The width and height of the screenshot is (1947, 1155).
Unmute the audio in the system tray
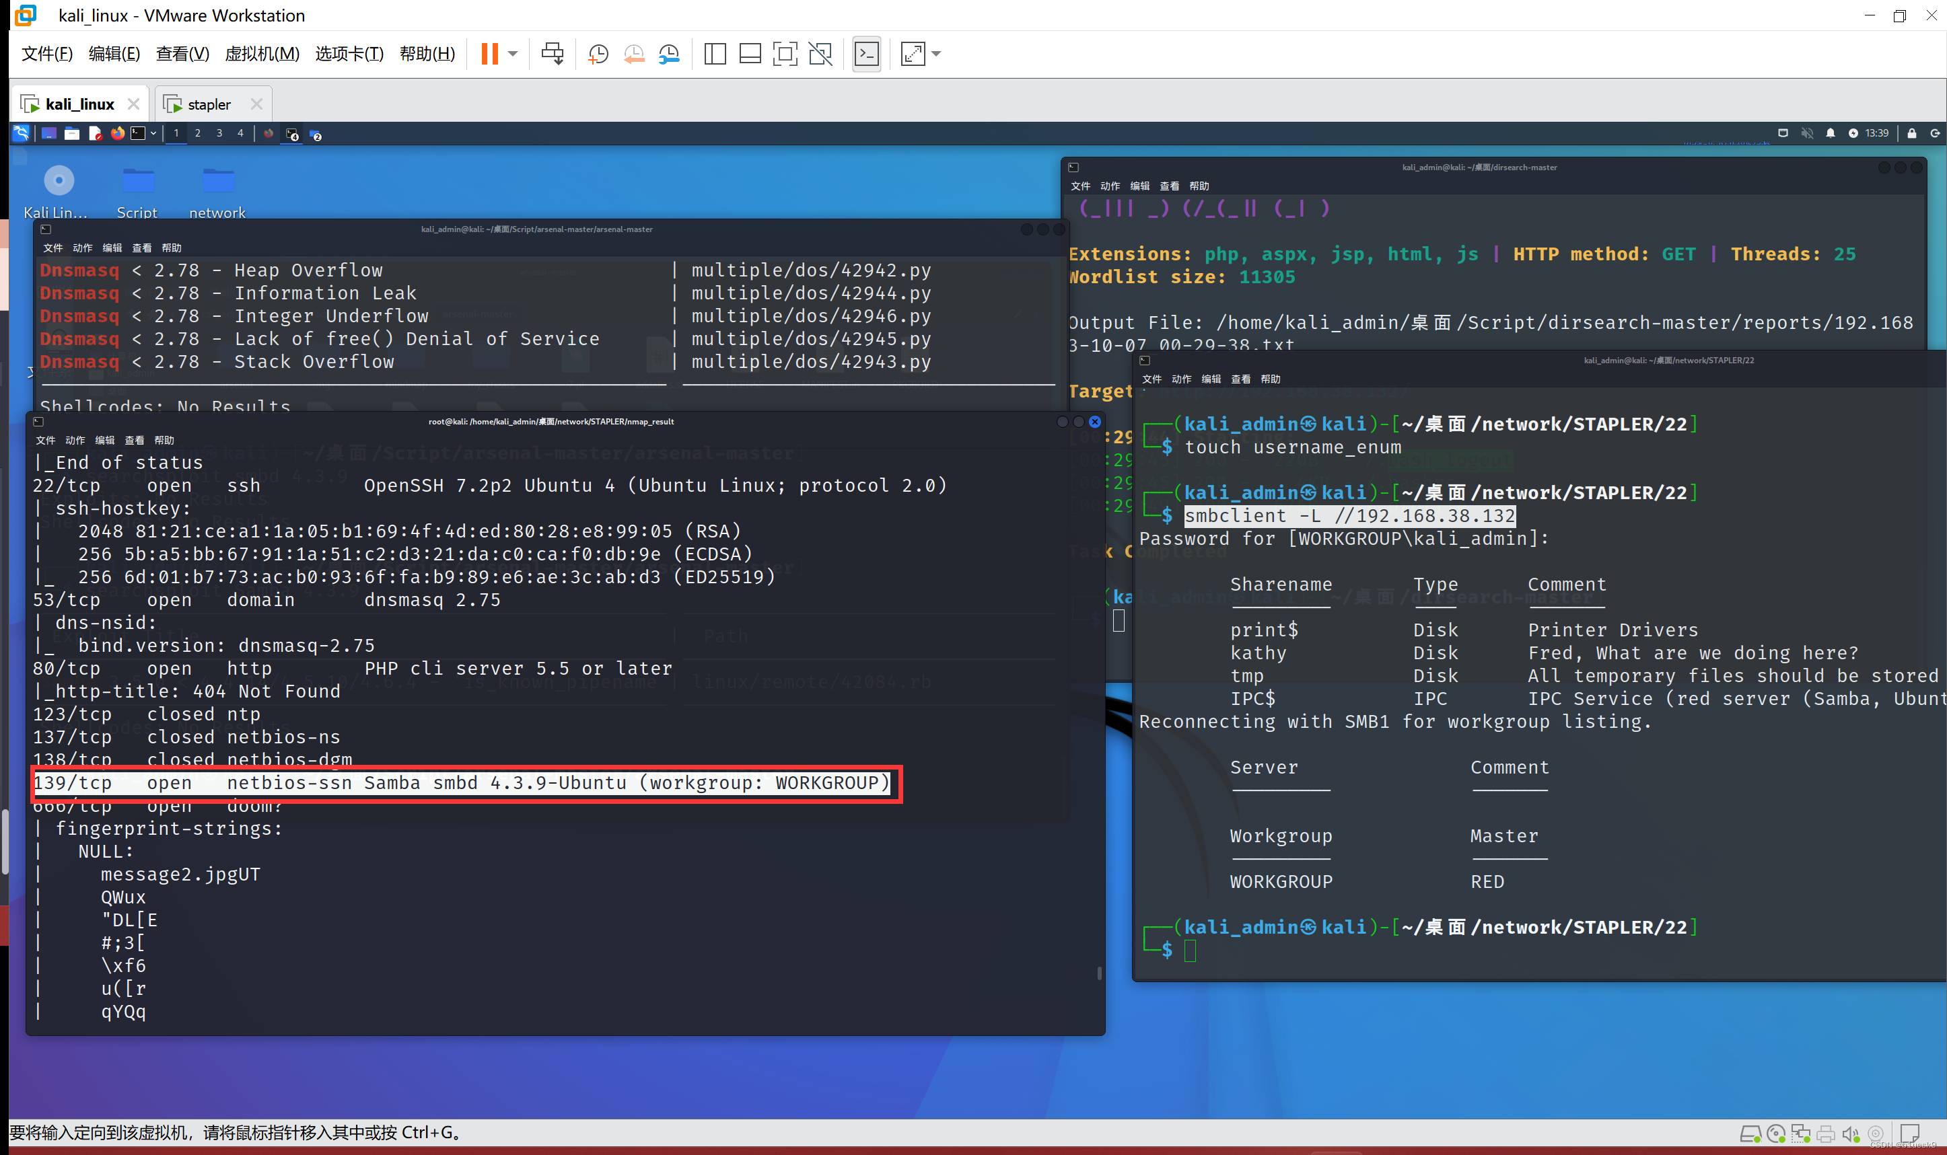[1808, 133]
